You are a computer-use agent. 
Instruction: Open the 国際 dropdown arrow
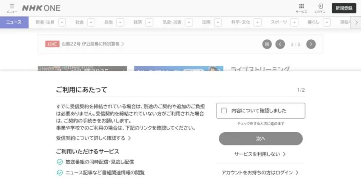[x=218, y=22]
